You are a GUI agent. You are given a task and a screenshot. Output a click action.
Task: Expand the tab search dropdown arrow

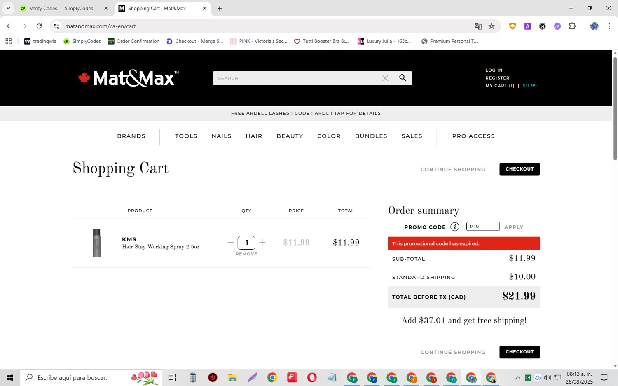[x=8, y=8]
